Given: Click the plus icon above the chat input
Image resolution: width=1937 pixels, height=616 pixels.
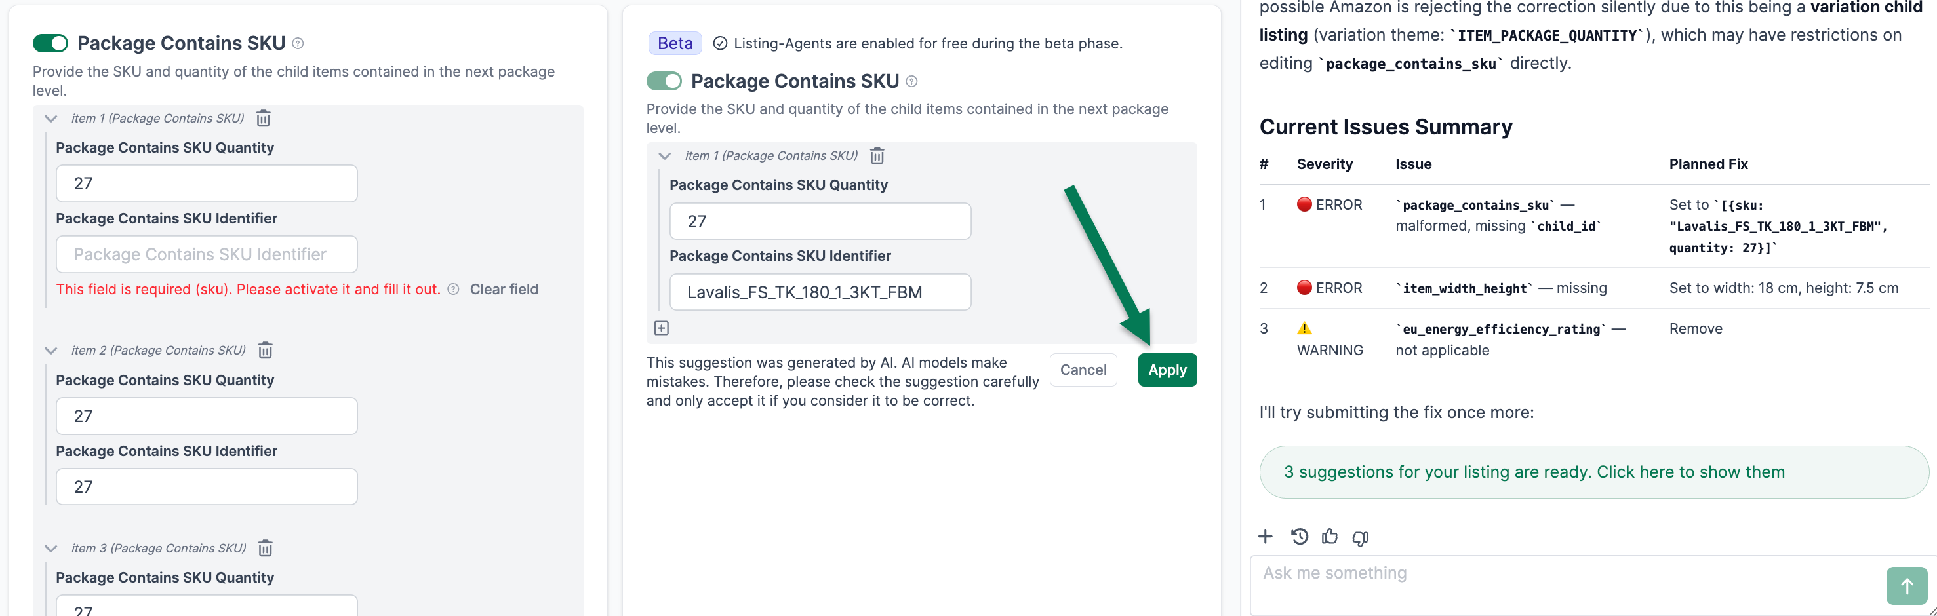Looking at the screenshot, I should click(1266, 536).
